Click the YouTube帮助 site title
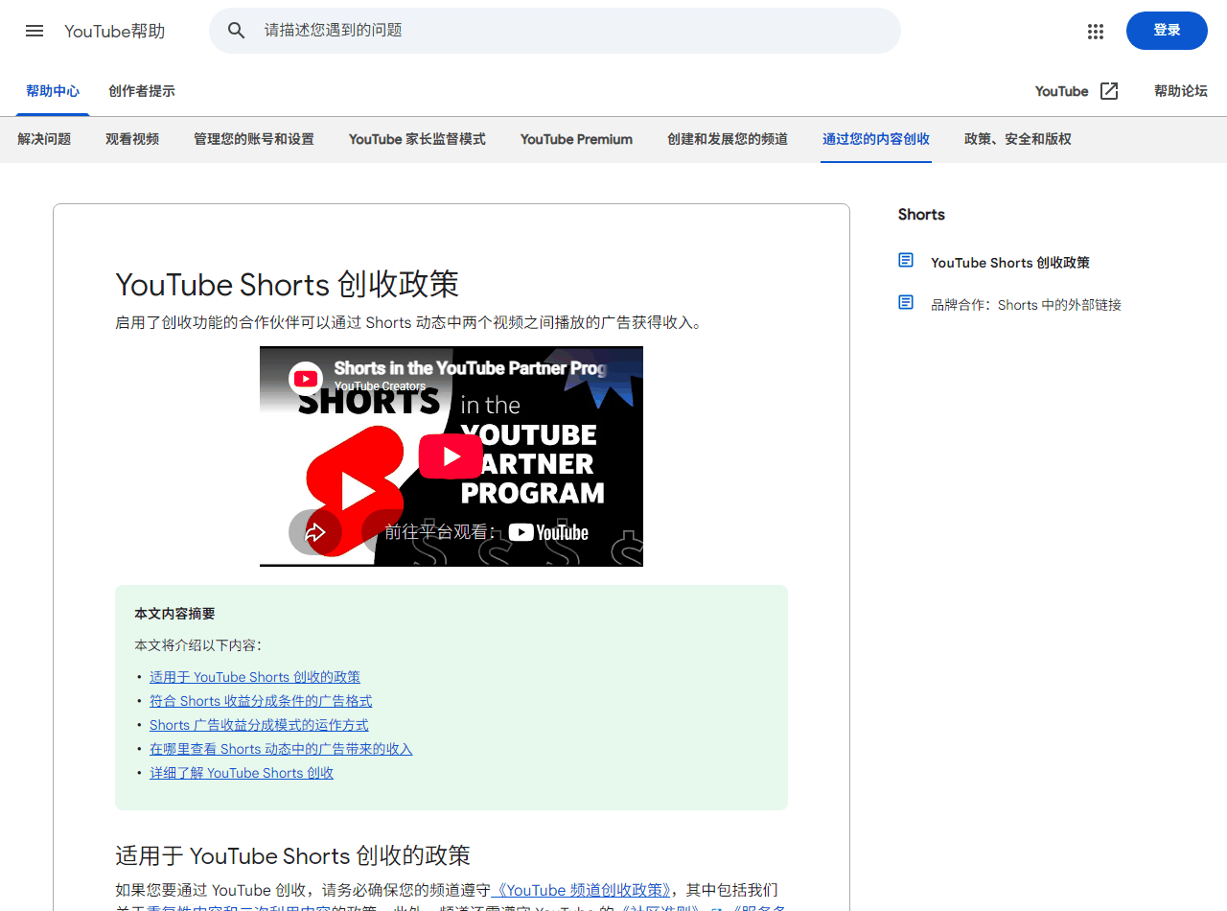The width and height of the screenshot is (1227, 911). click(x=115, y=31)
